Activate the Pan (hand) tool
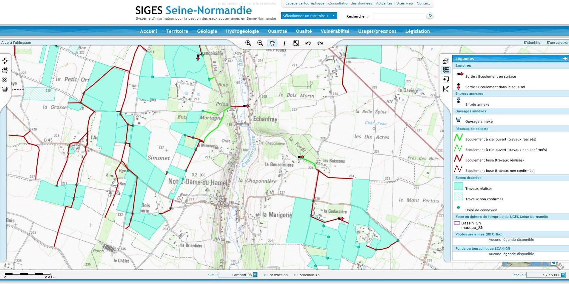The image size is (569, 284). tap(272, 43)
